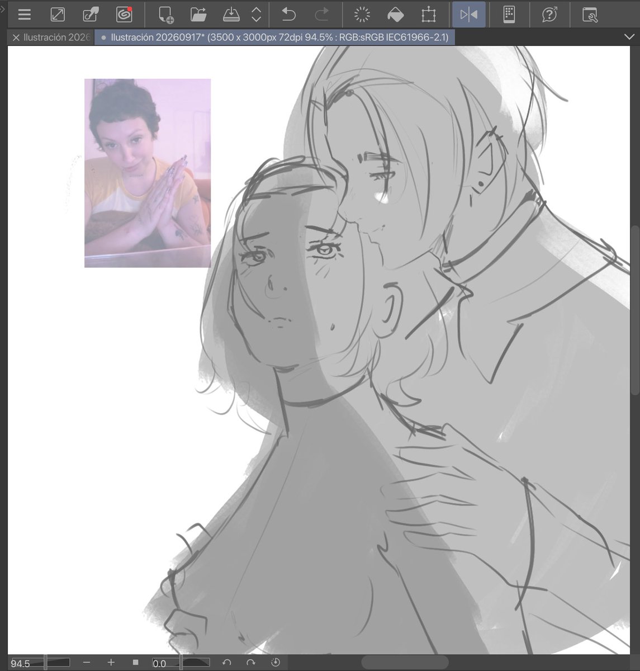This screenshot has width=640, height=671.
Task: Click the Clear dotted-circle icon
Action: (x=363, y=15)
